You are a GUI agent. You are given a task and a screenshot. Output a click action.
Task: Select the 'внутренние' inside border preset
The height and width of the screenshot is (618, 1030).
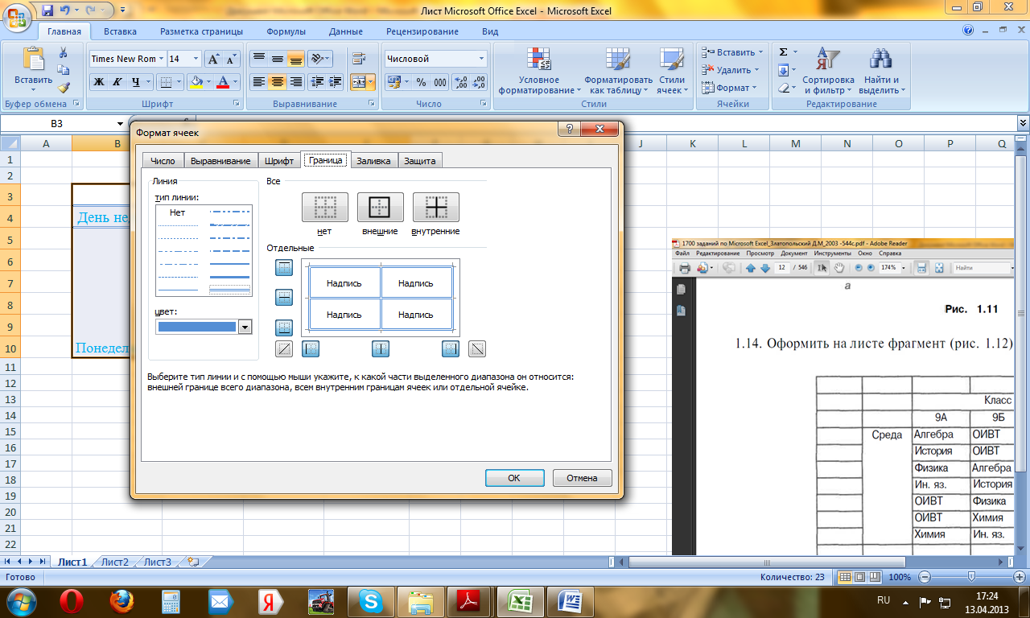(435, 208)
